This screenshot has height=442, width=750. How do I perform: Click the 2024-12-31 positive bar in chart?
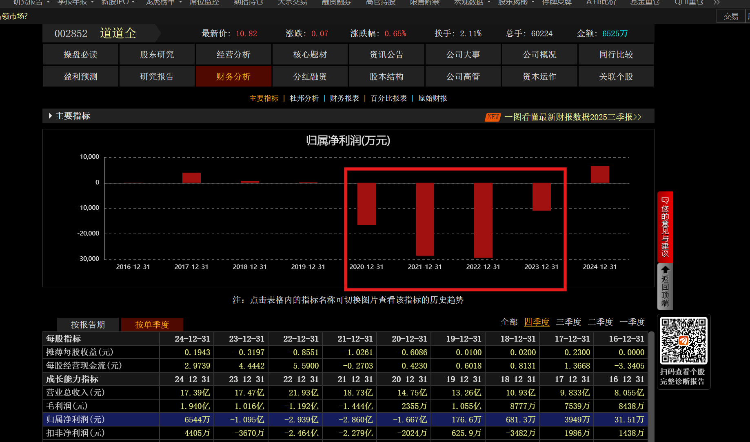point(600,174)
